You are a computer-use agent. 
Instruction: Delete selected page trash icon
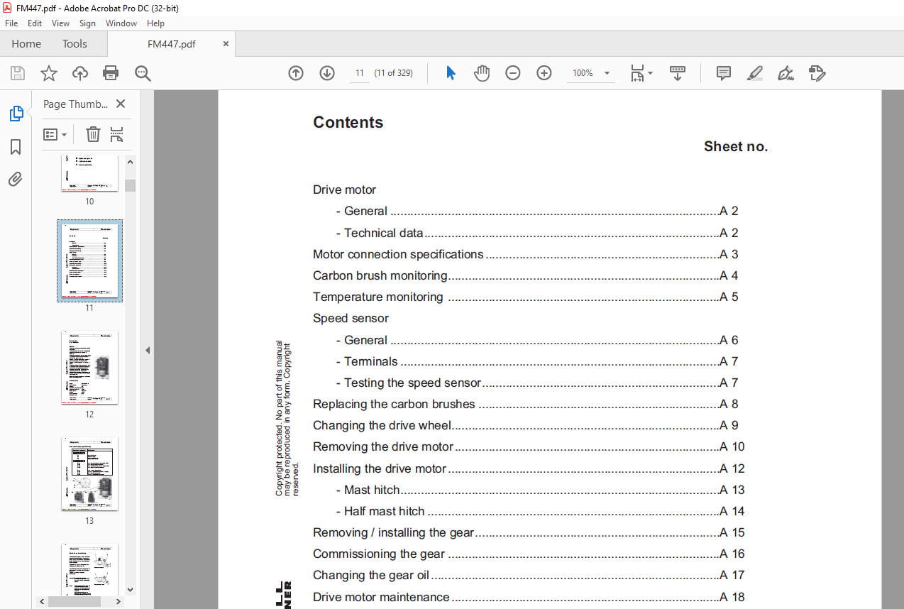[93, 134]
